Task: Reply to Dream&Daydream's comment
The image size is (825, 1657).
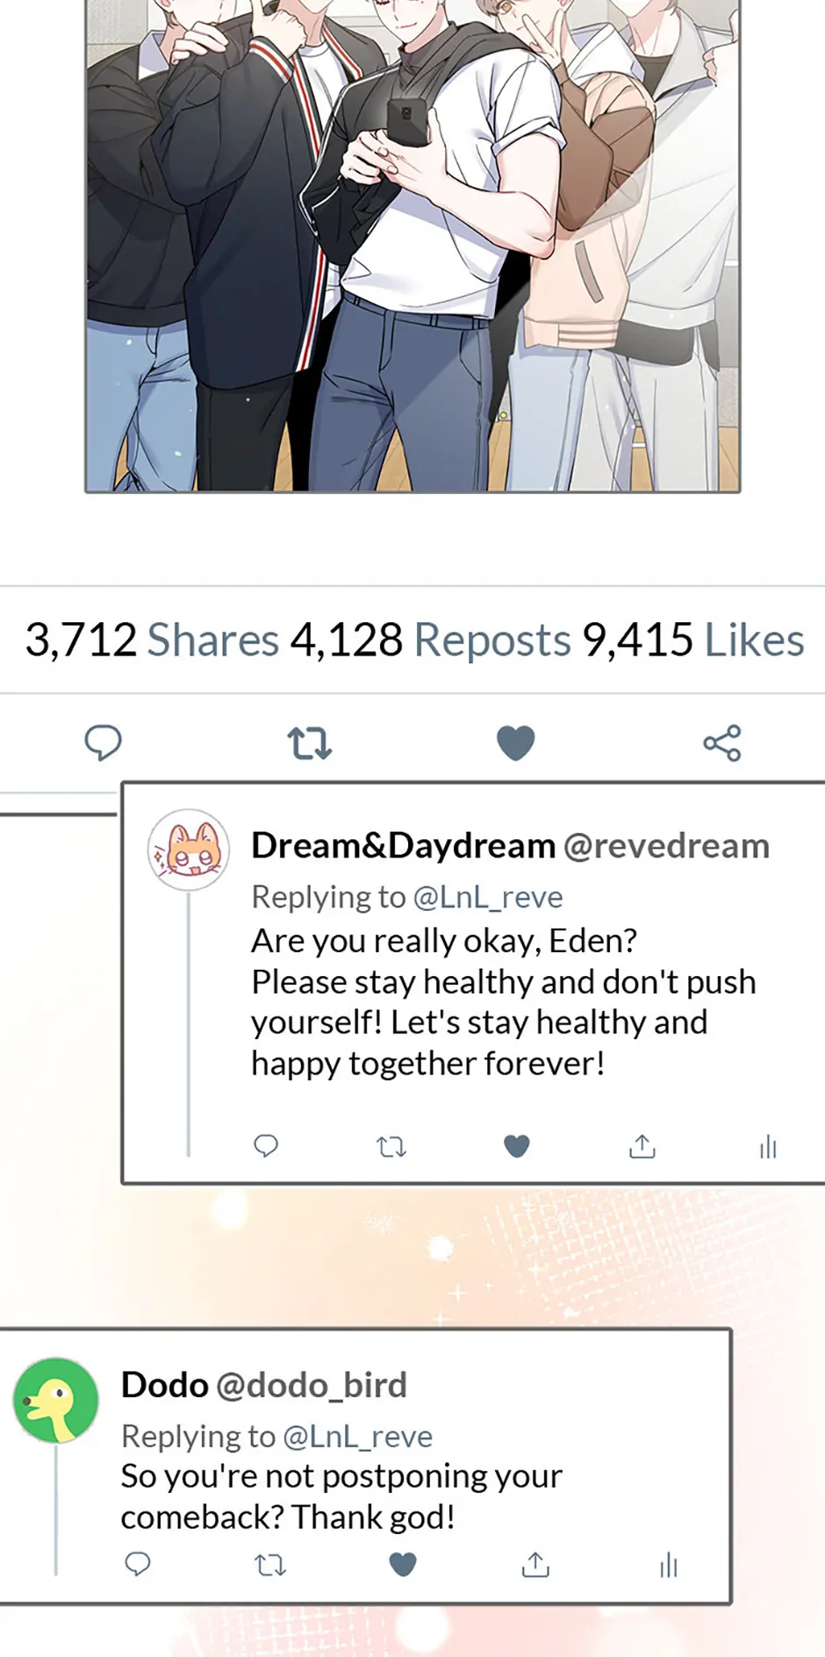Action: 266,1145
